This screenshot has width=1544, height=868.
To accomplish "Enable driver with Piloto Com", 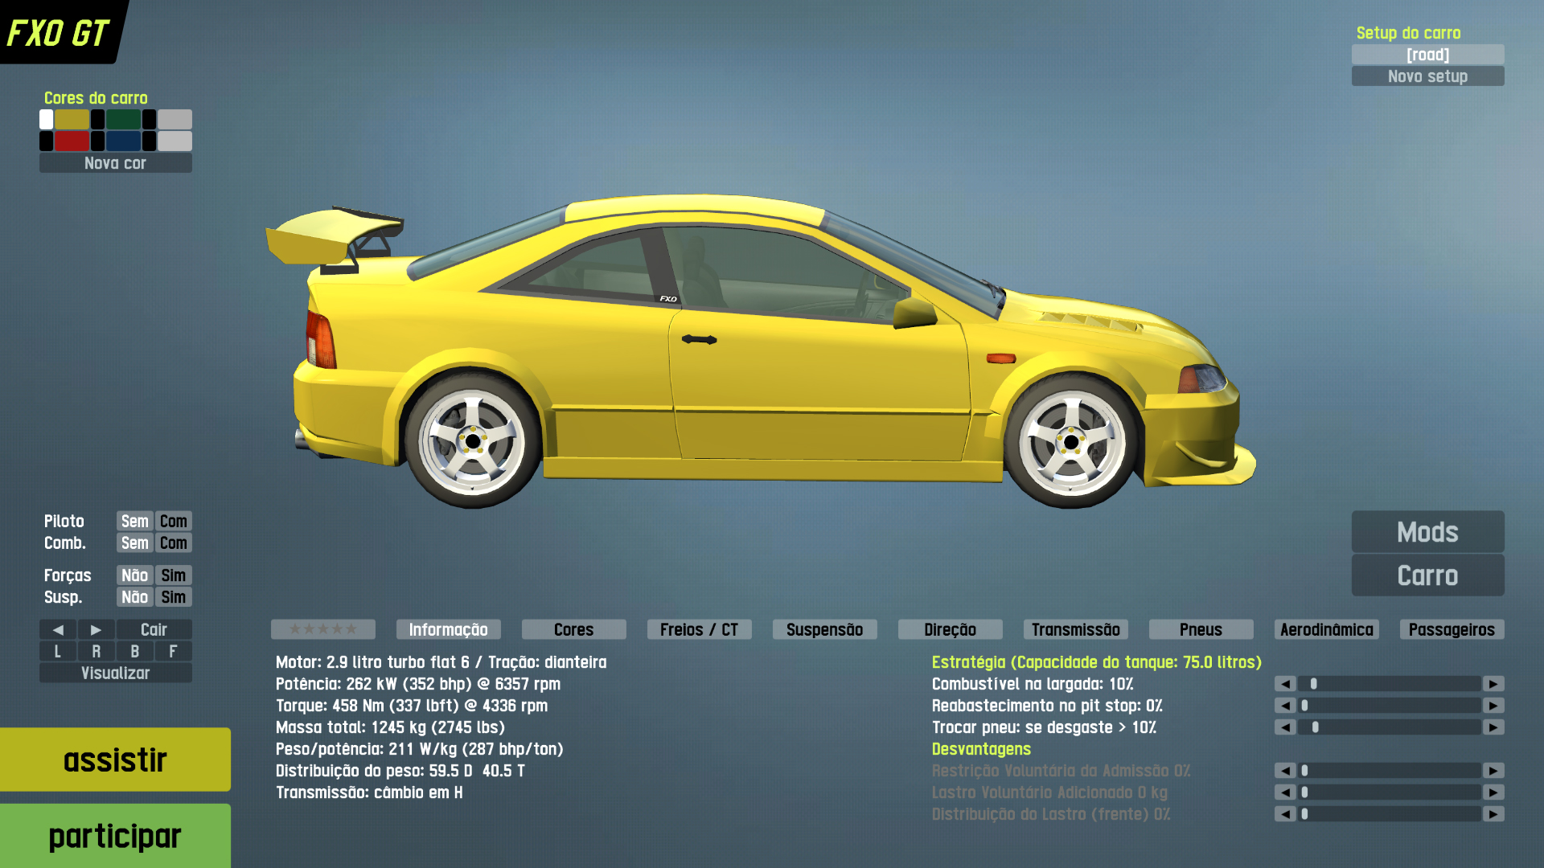I will coord(173,521).
